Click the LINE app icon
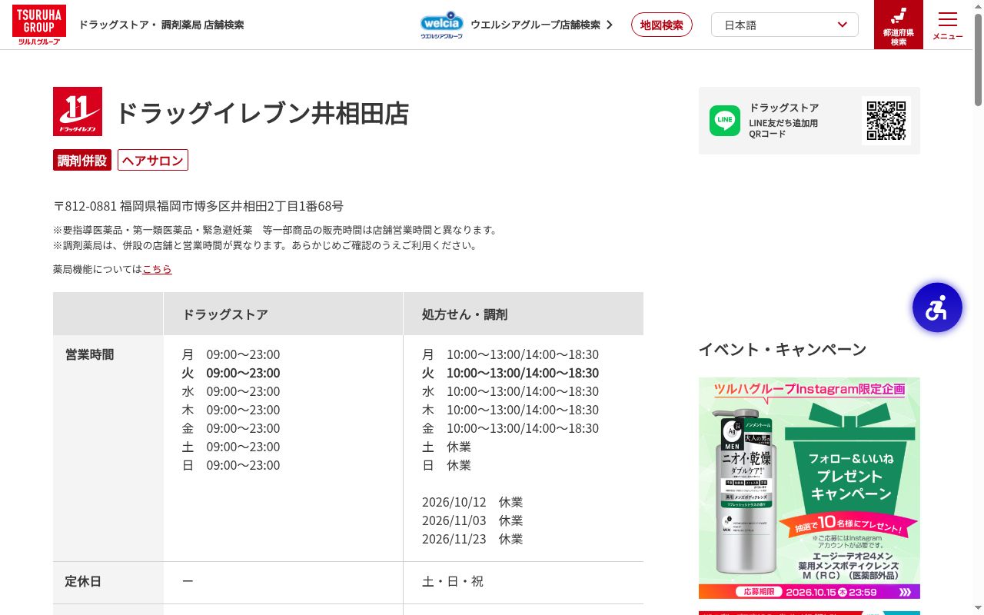Image resolution: width=984 pixels, height=615 pixels. [725, 121]
